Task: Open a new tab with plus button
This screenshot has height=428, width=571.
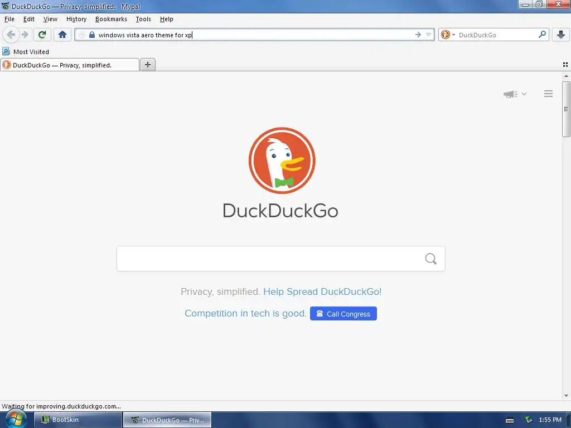Action: (x=147, y=65)
